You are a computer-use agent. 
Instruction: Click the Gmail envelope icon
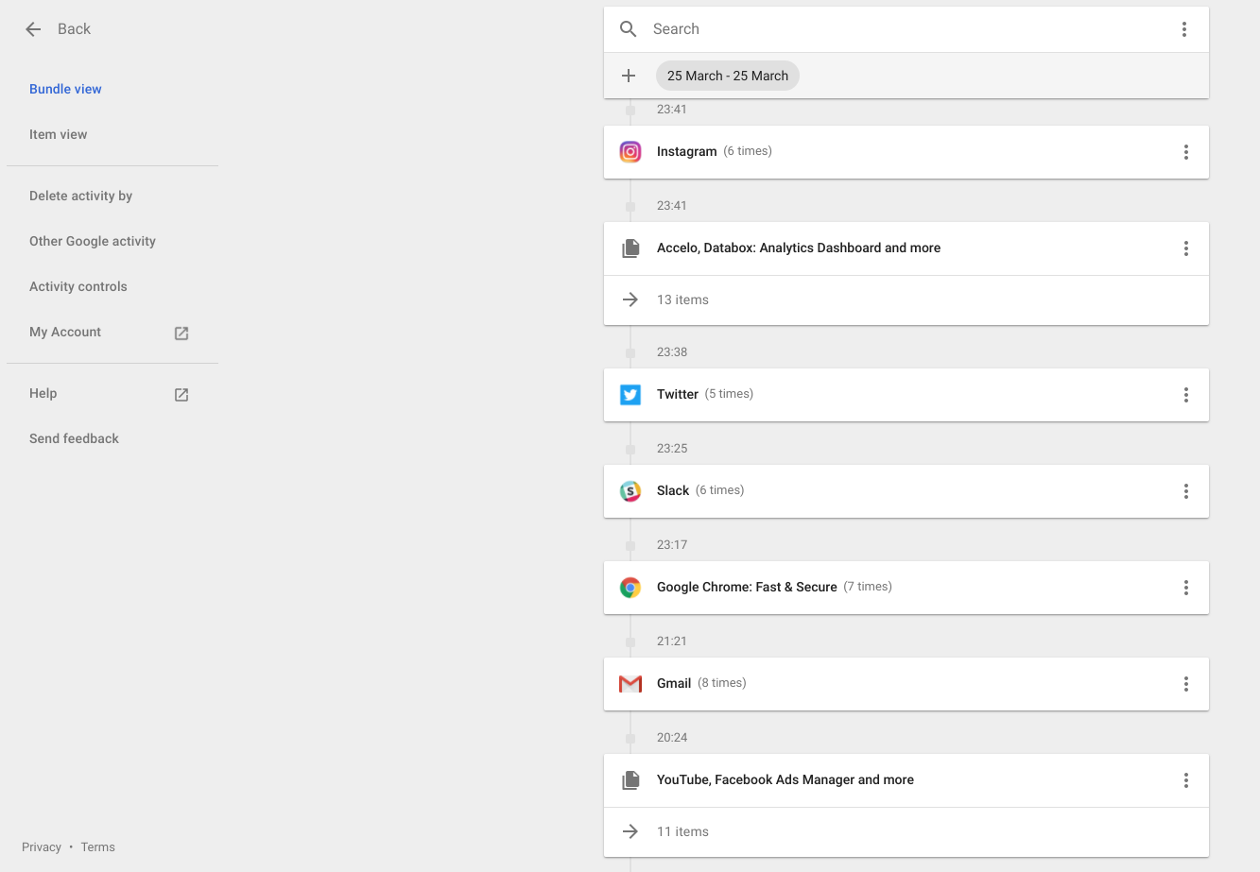point(630,684)
